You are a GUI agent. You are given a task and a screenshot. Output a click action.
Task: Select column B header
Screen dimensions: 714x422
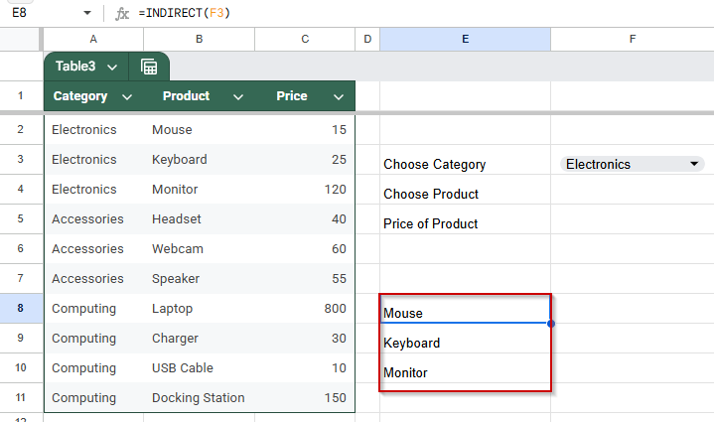click(x=199, y=39)
